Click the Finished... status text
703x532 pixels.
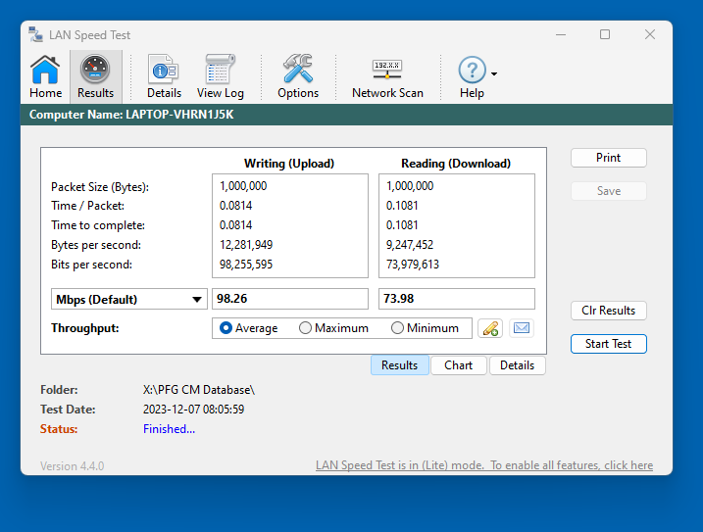coord(169,429)
